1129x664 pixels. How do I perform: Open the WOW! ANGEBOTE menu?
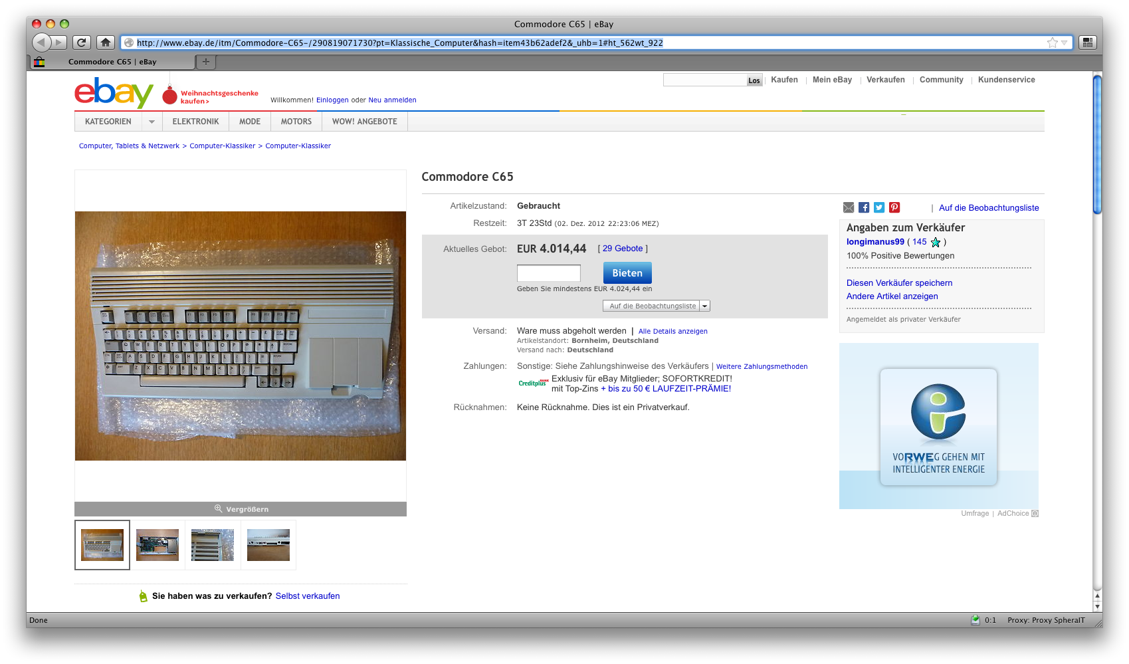pos(365,122)
